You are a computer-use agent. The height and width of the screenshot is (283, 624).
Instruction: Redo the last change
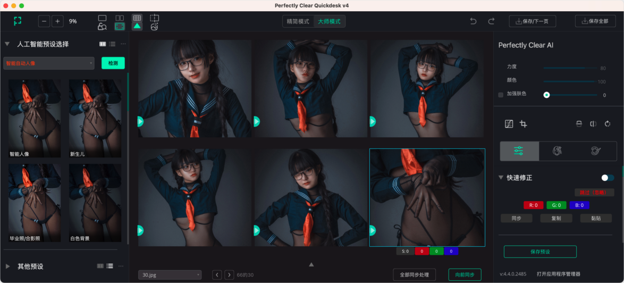click(x=492, y=21)
